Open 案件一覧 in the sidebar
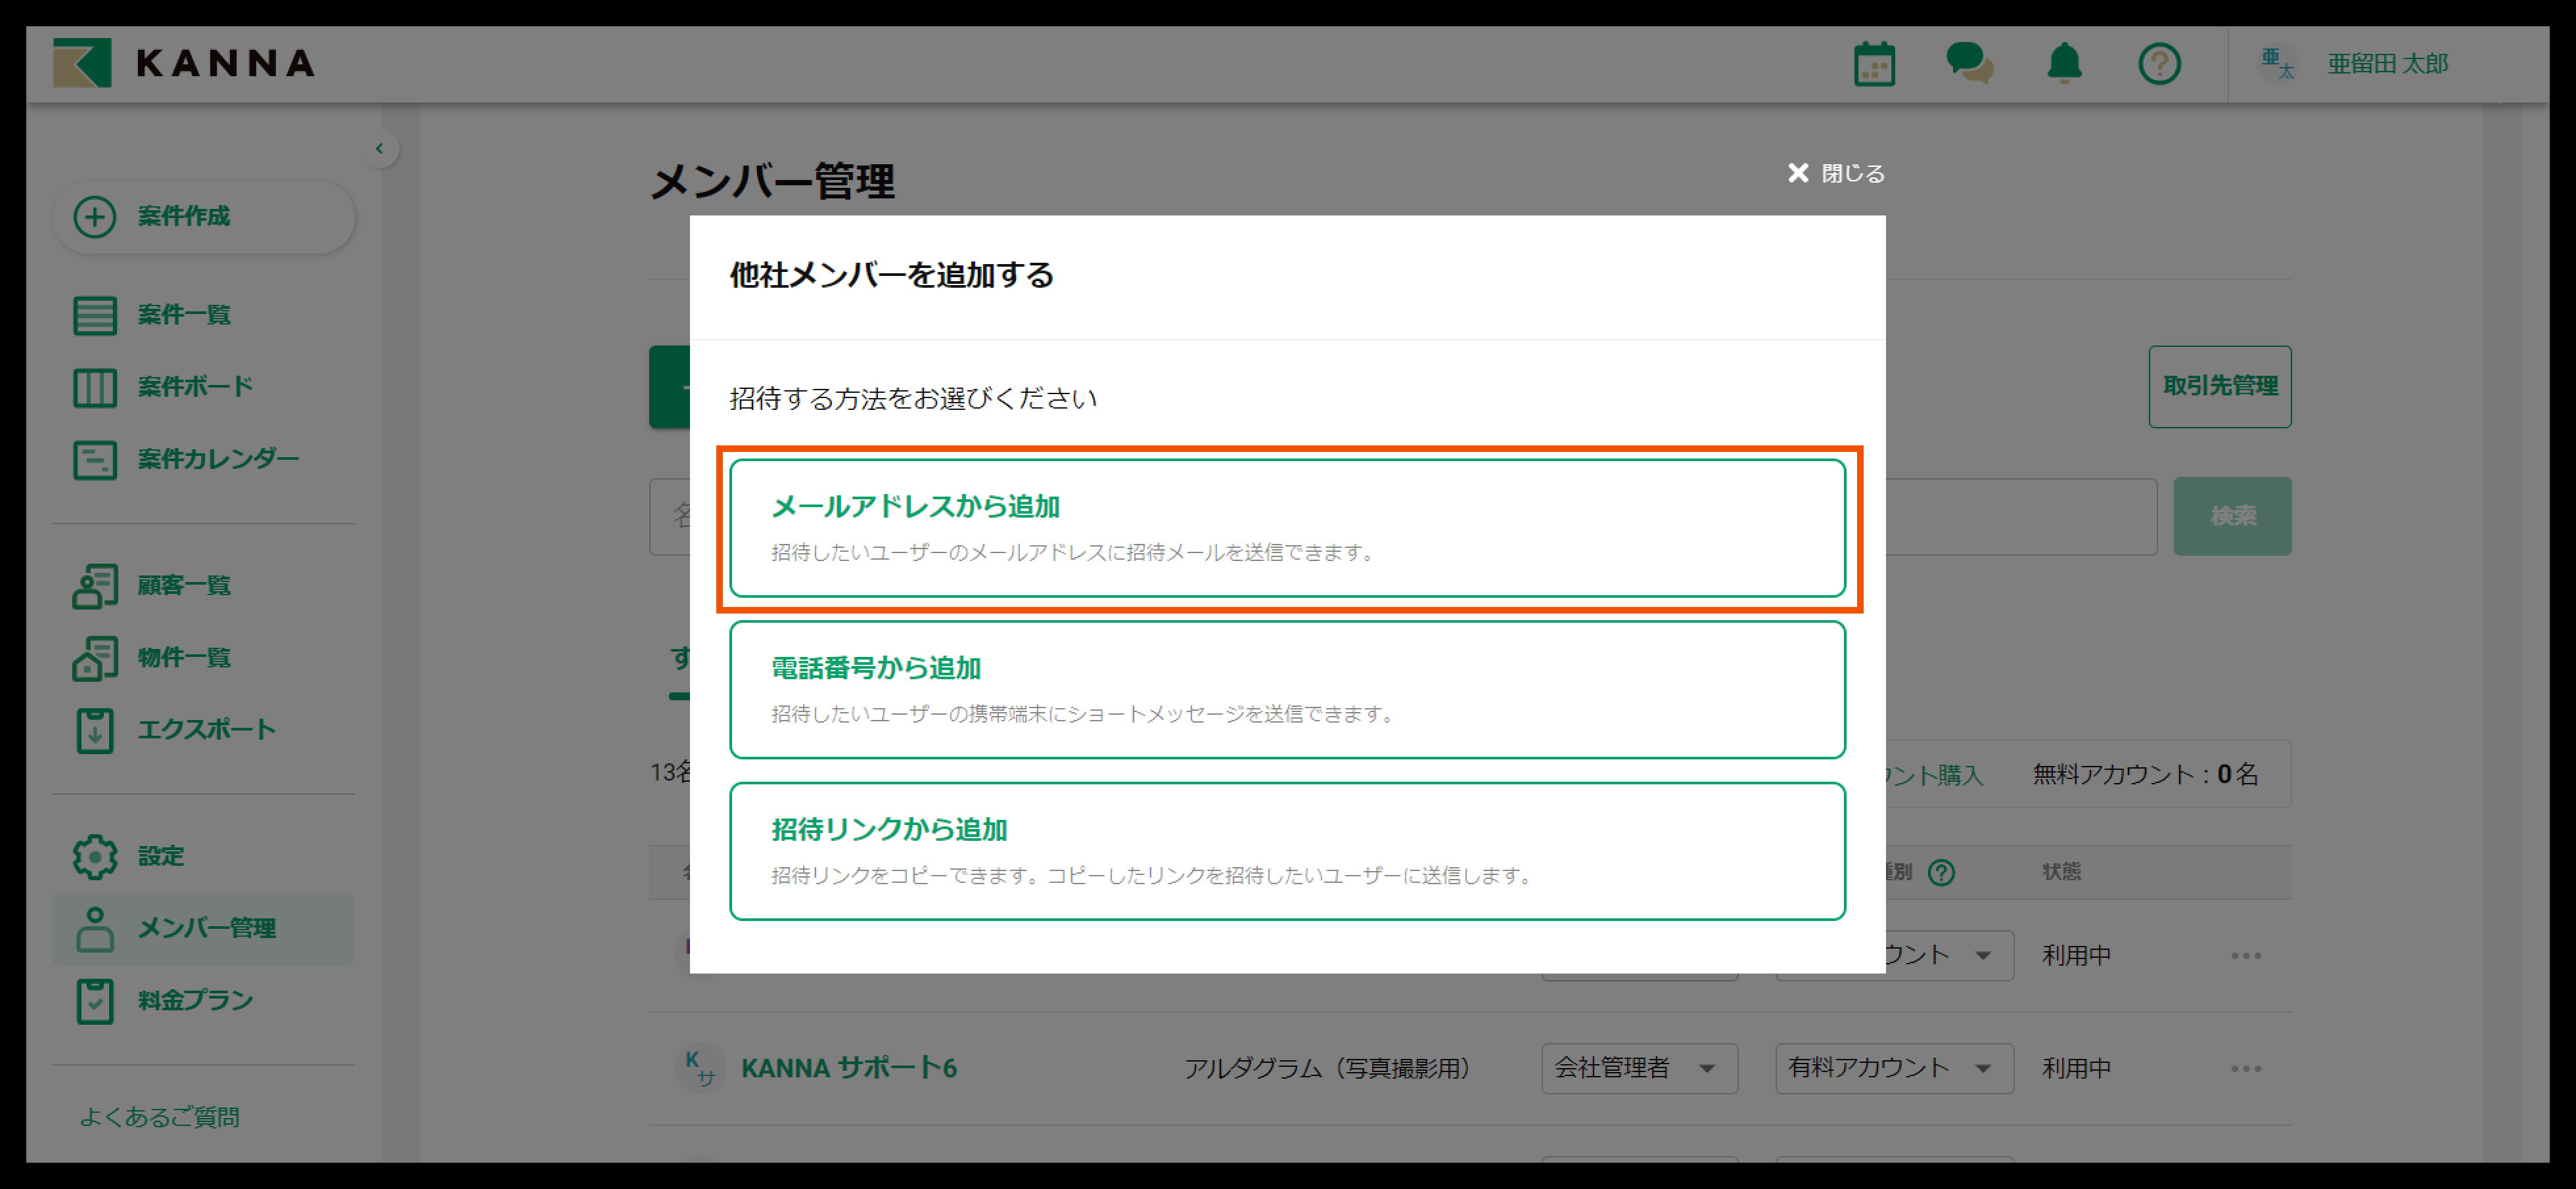 click(184, 315)
